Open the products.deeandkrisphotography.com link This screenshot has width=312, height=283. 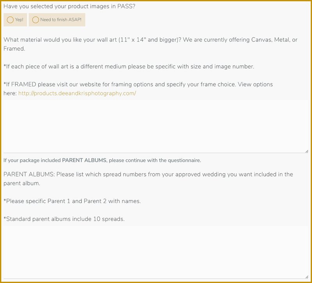coord(77,93)
